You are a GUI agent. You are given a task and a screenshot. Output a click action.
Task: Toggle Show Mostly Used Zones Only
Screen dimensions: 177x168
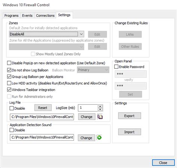[33, 54]
